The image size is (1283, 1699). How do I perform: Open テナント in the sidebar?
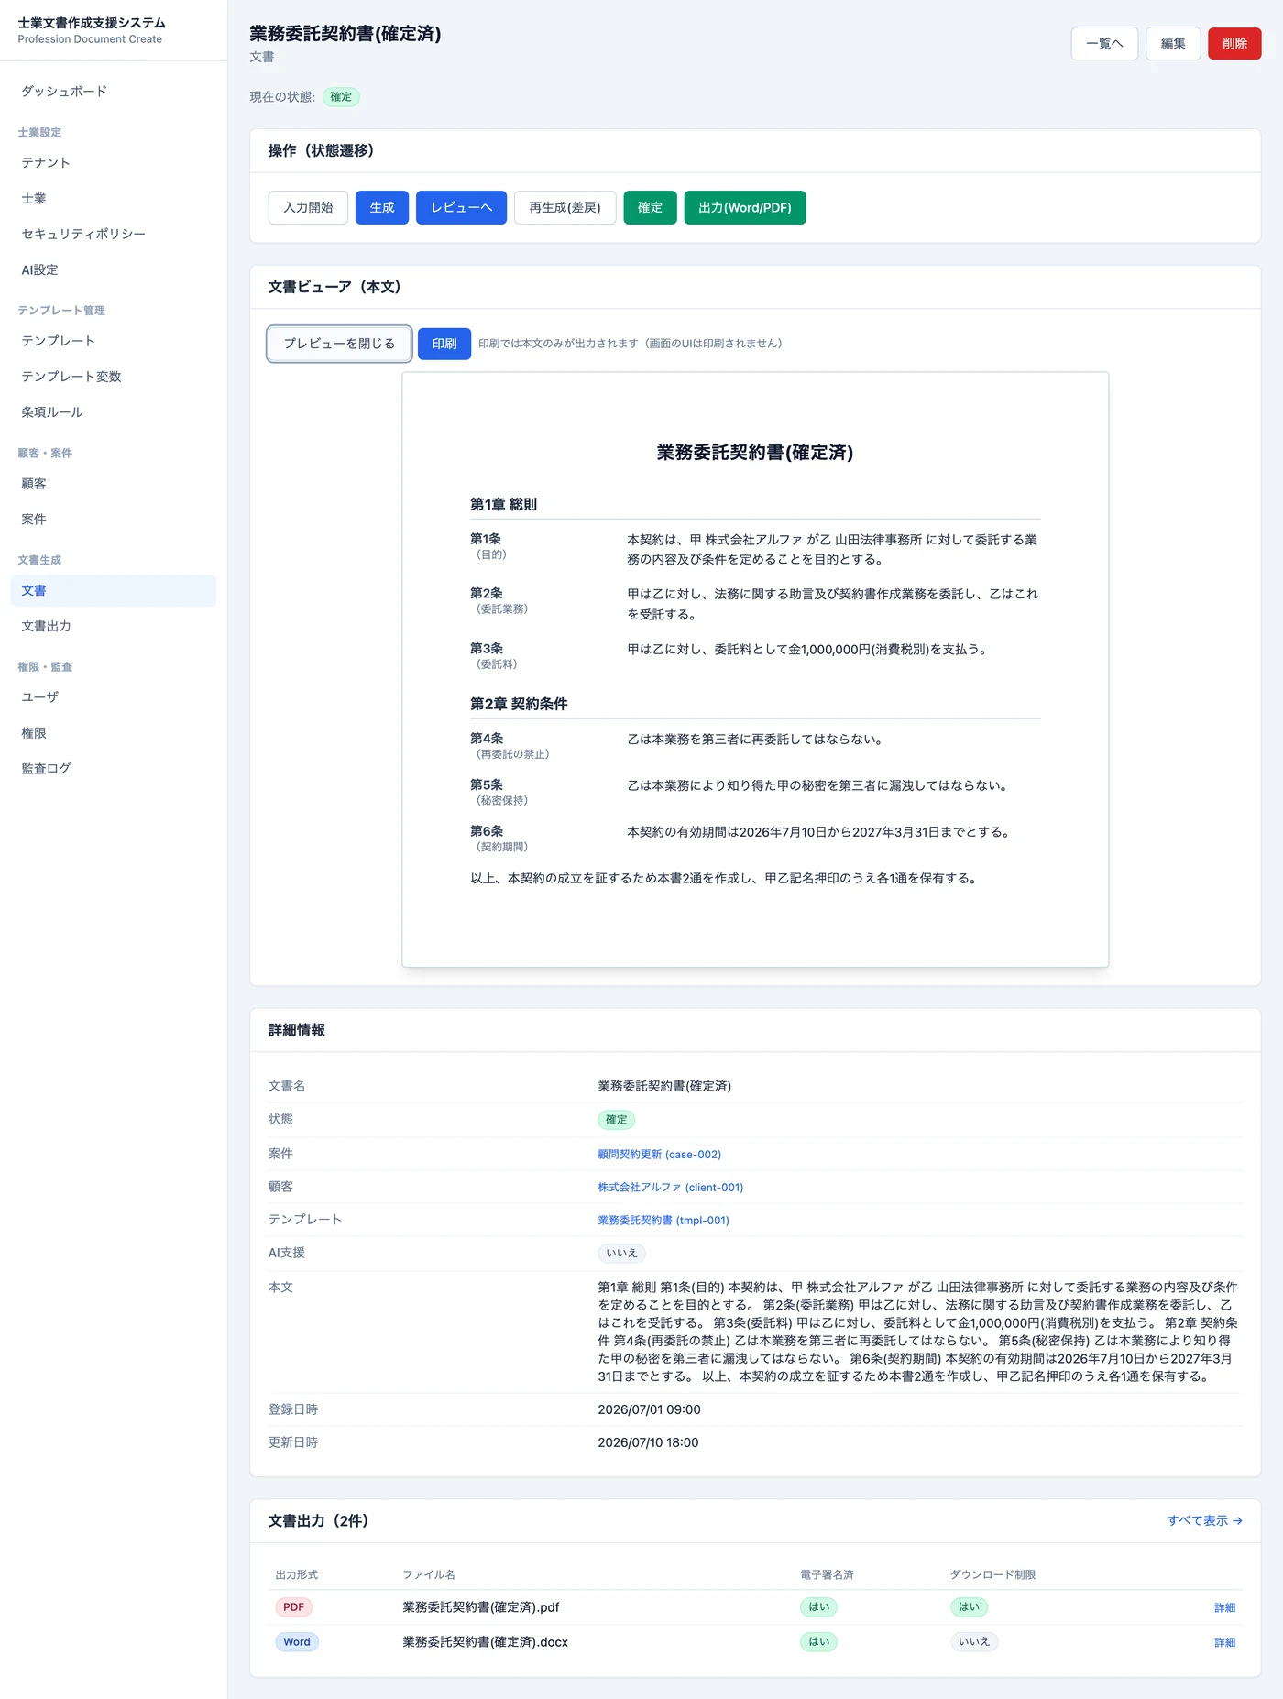click(114, 163)
